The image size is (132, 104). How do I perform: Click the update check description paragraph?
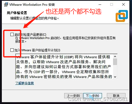(65, 40)
